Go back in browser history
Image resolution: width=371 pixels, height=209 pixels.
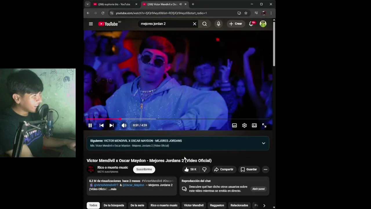(x=88, y=13)
